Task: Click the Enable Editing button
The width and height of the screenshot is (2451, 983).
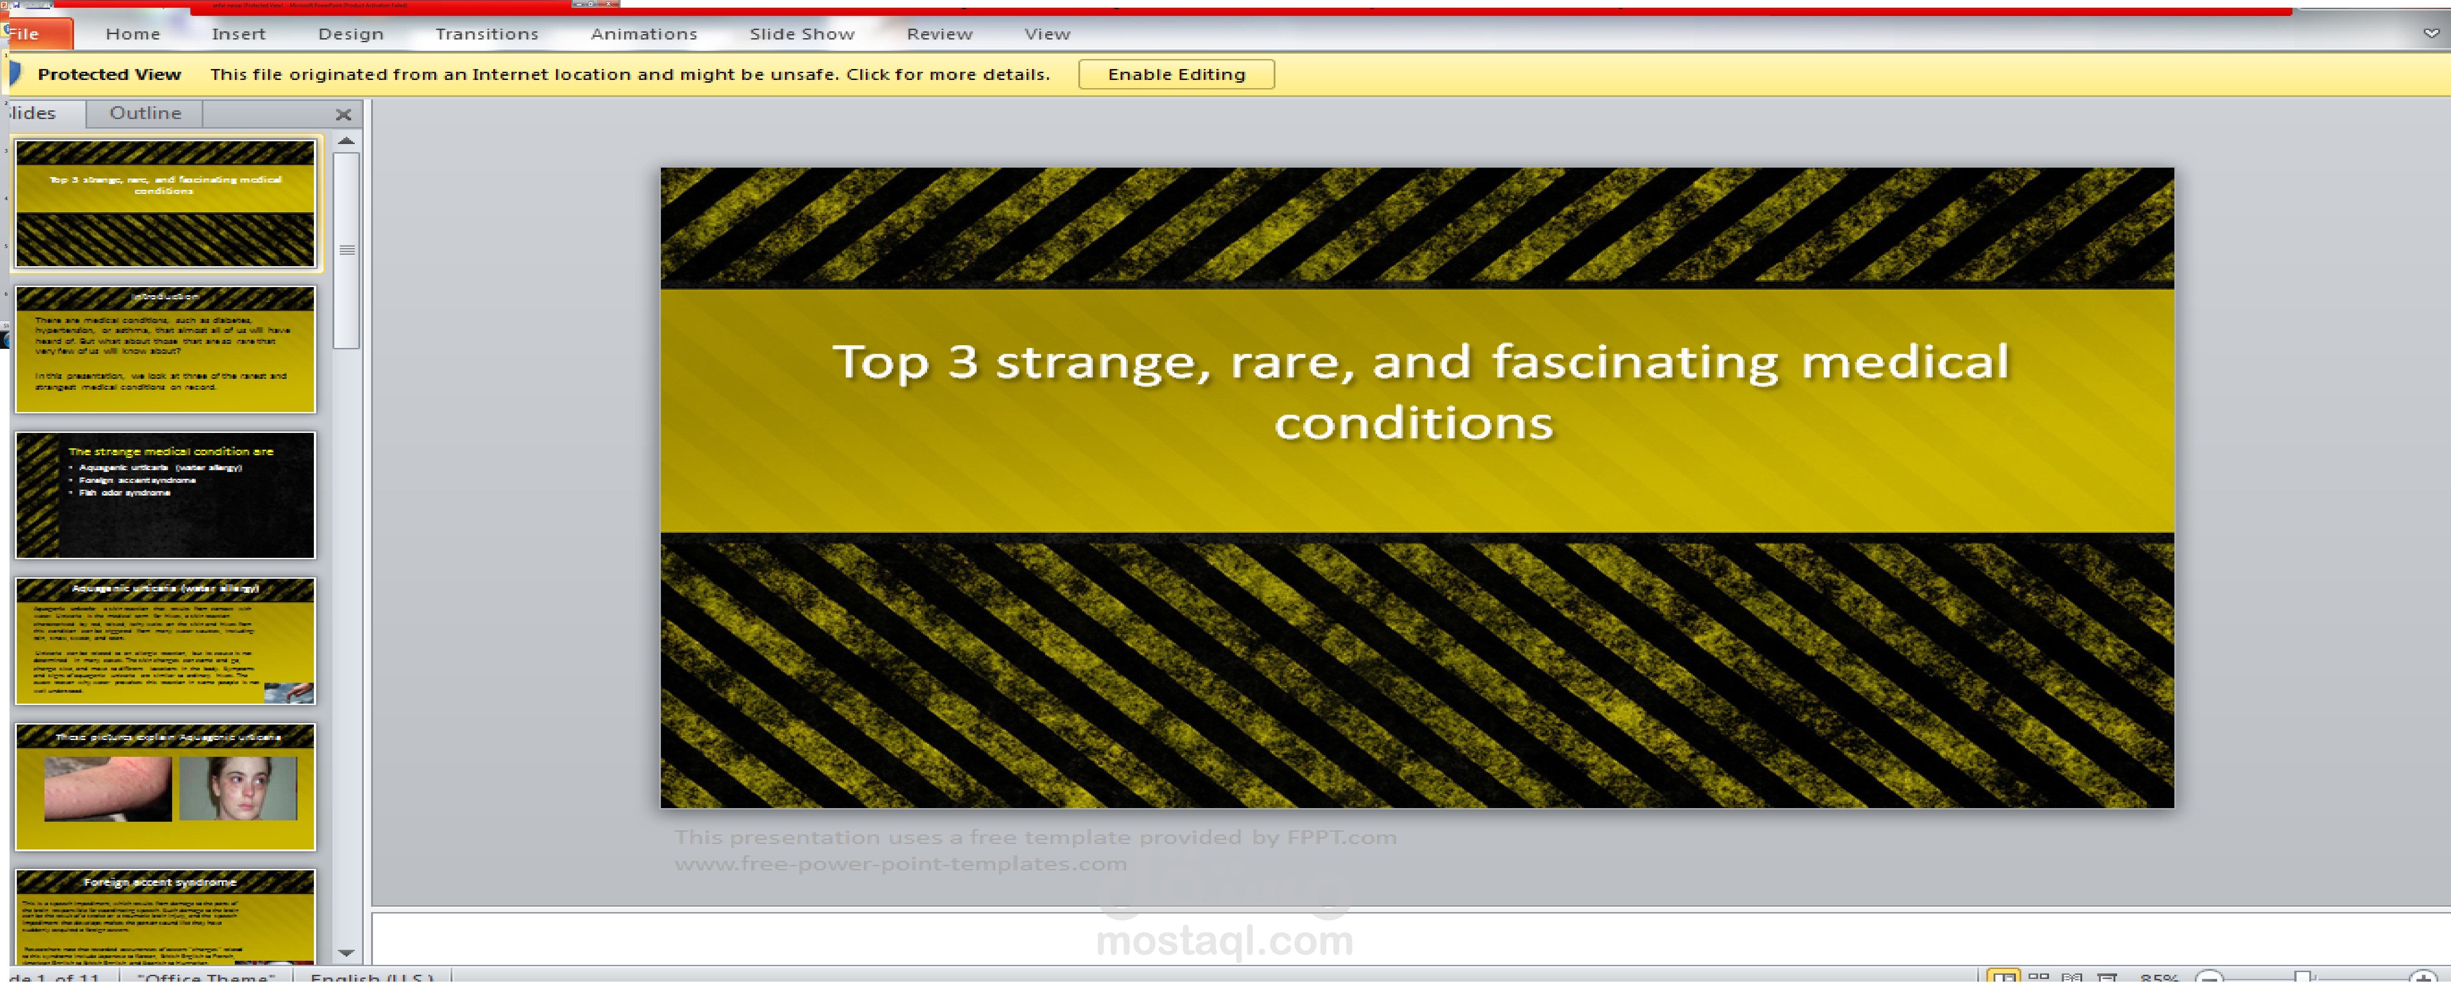Action: [1176, 74]
